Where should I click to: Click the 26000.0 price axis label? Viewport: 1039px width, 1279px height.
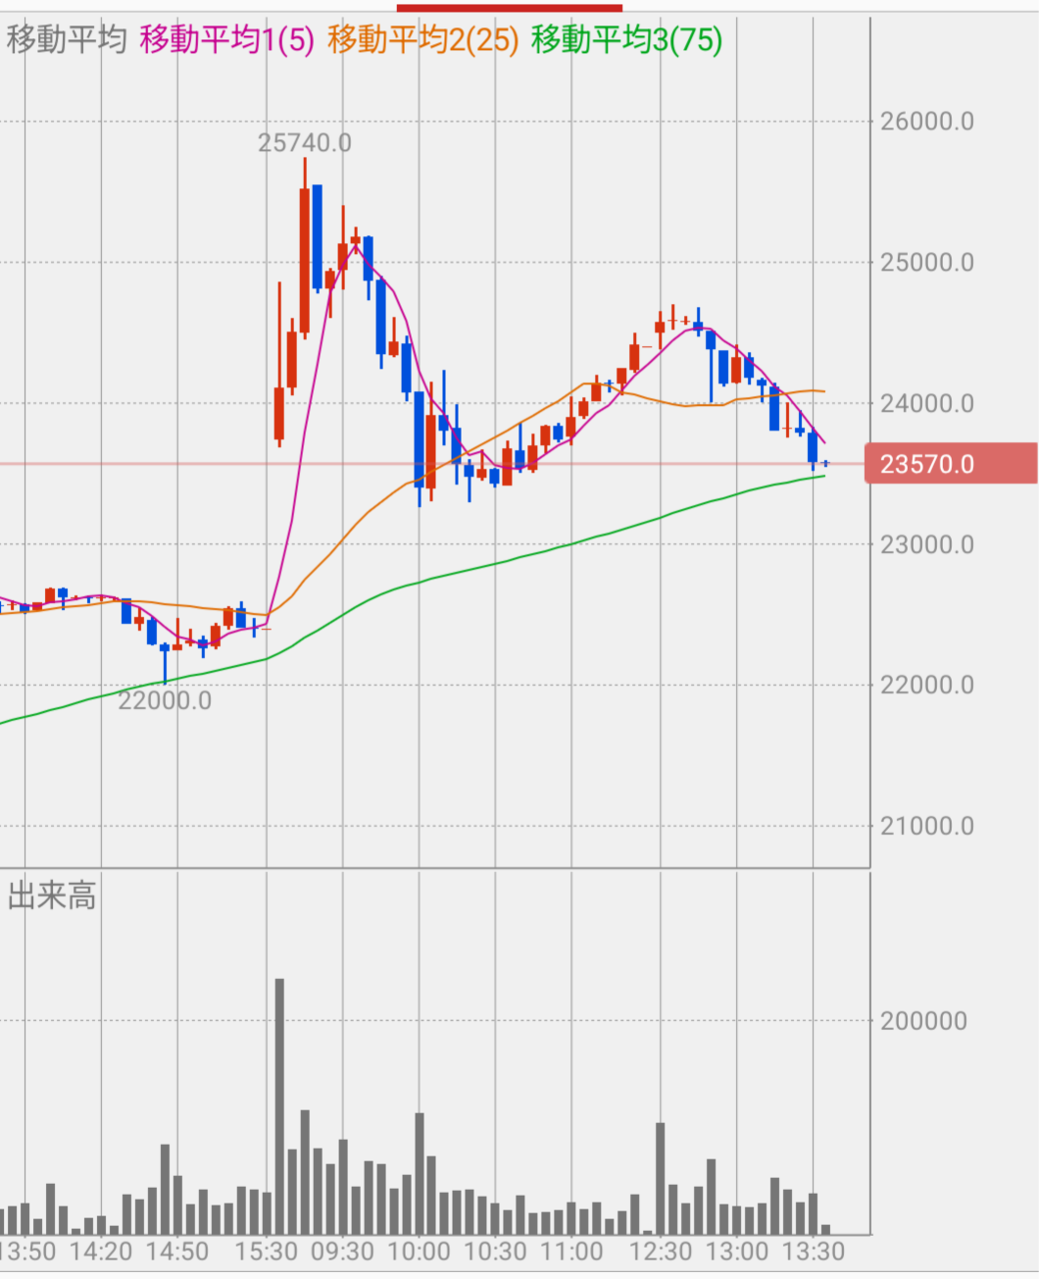tap(926, 122)
